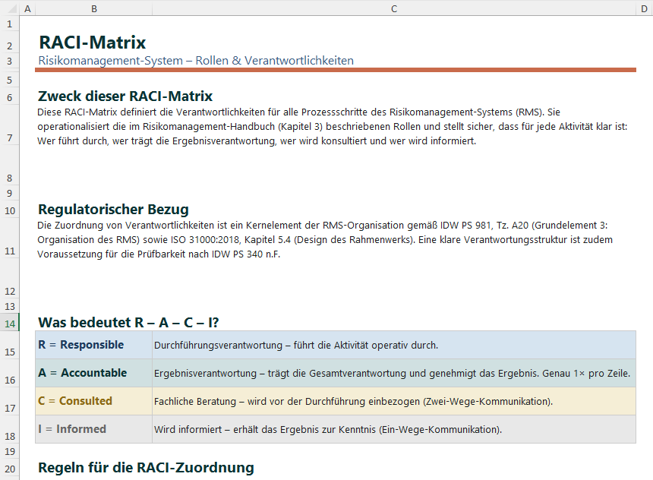Click the R = Responsible cell
The width and height of the screenshot is (653, 480).
(x=93, y=346)
